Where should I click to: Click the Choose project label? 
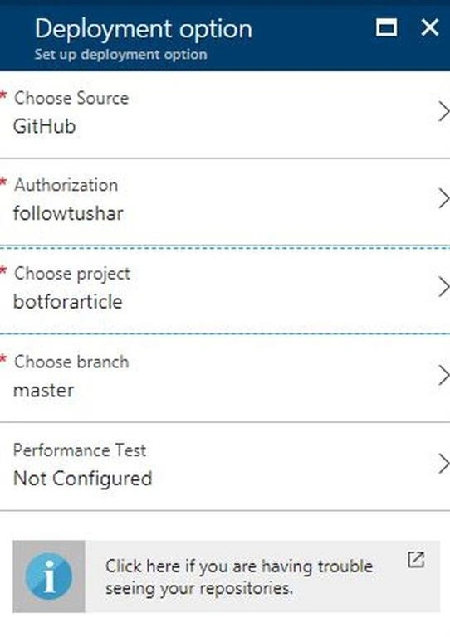click(x=72, y=275)
